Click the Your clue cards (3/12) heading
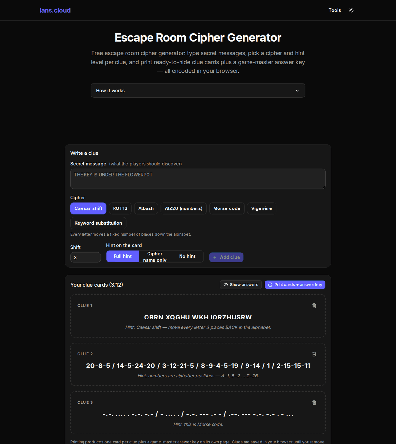 click(x=97, y=285)
